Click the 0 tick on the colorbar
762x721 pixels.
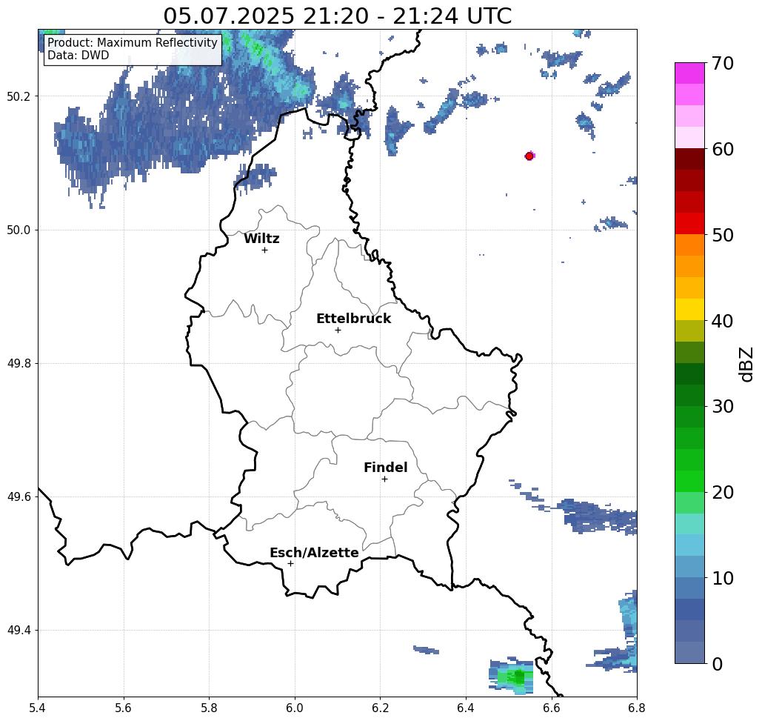tap(718, 664)
